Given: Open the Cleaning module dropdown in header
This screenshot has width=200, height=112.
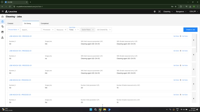Looking at the screenshot, I should point(168,12).
